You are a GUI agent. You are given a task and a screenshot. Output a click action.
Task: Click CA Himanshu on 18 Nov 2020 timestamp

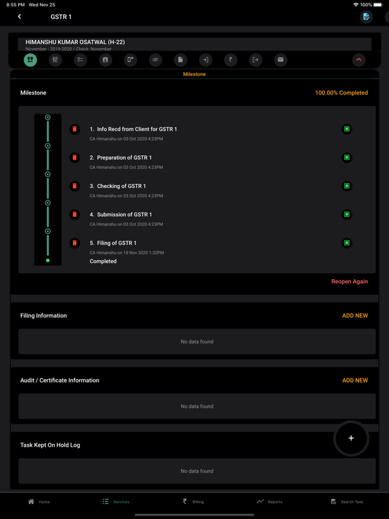click(127, 253)
